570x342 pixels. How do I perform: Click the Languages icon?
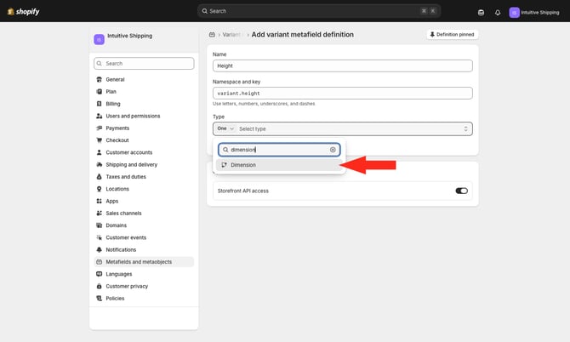coord(99,274)
